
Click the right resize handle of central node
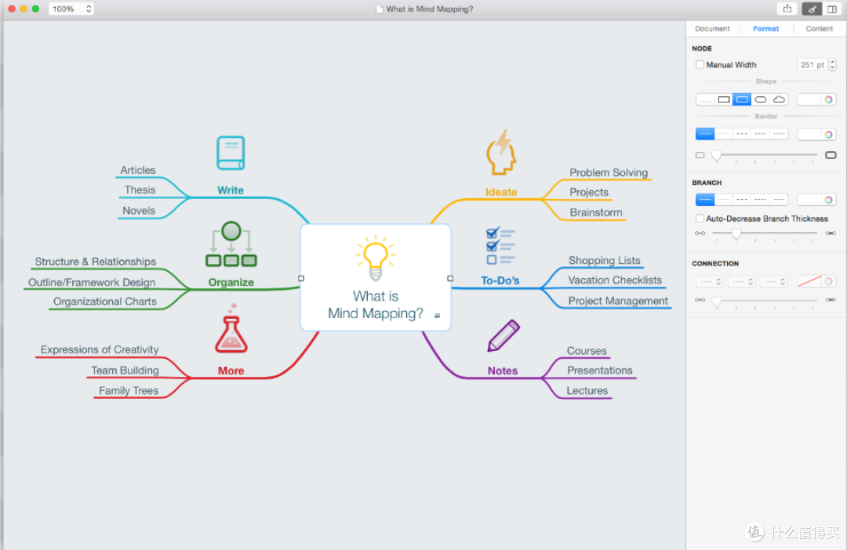click(x=450, y=278)
